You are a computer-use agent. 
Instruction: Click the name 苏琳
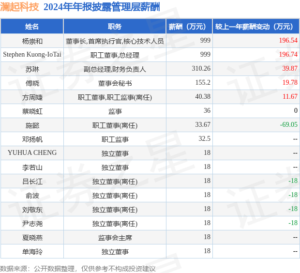[32, 69]
